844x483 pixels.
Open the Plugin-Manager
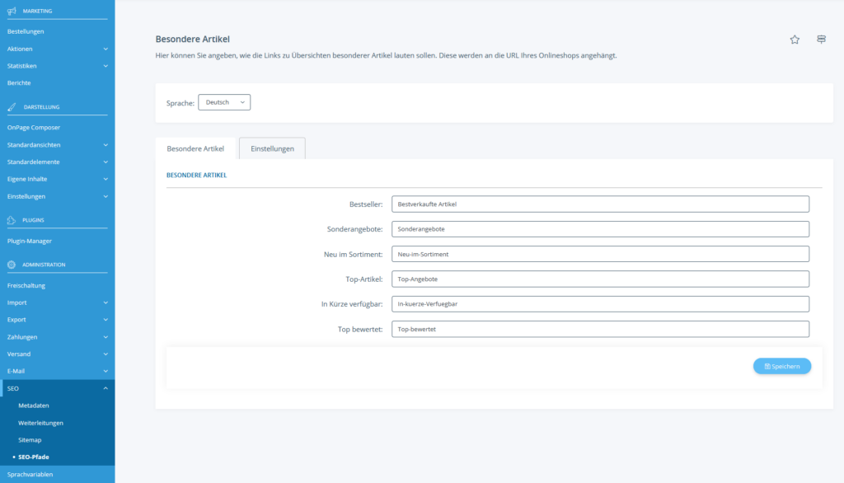click(x=30, y=242)
